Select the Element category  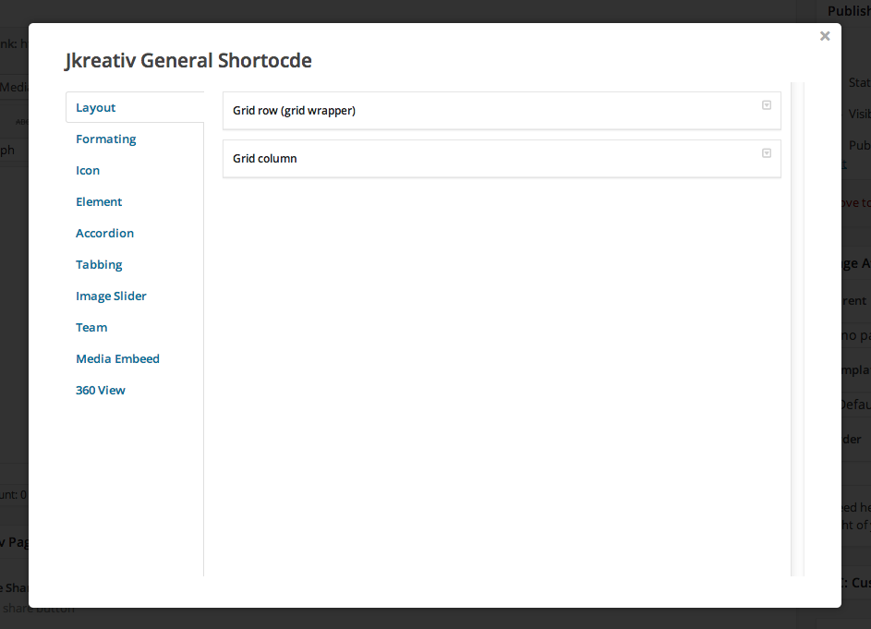pos(99,201)
